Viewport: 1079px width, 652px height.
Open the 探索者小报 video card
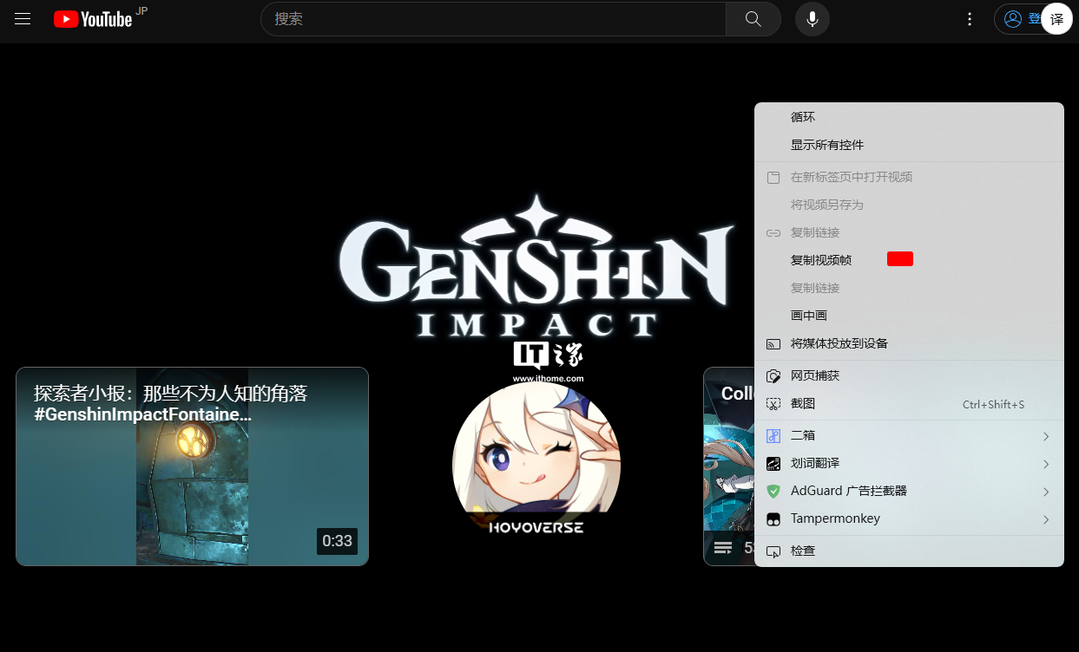click(x=192, y=466)
